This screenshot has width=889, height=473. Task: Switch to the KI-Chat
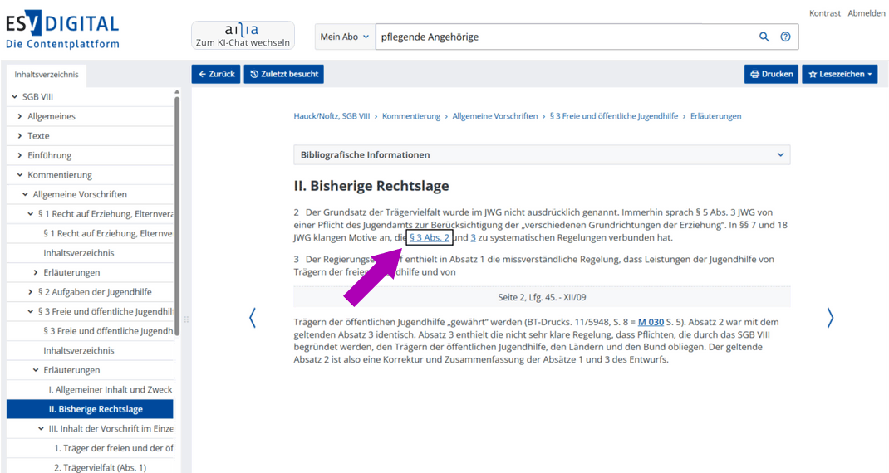243,36
